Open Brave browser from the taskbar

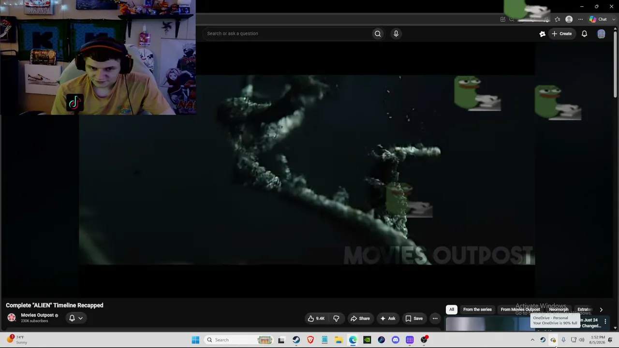coord(310,340)
